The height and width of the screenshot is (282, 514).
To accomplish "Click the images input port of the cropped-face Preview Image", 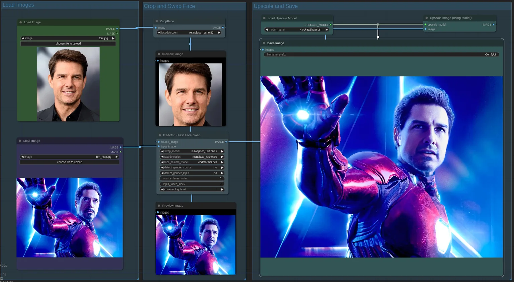I will (x=158, y=61).
